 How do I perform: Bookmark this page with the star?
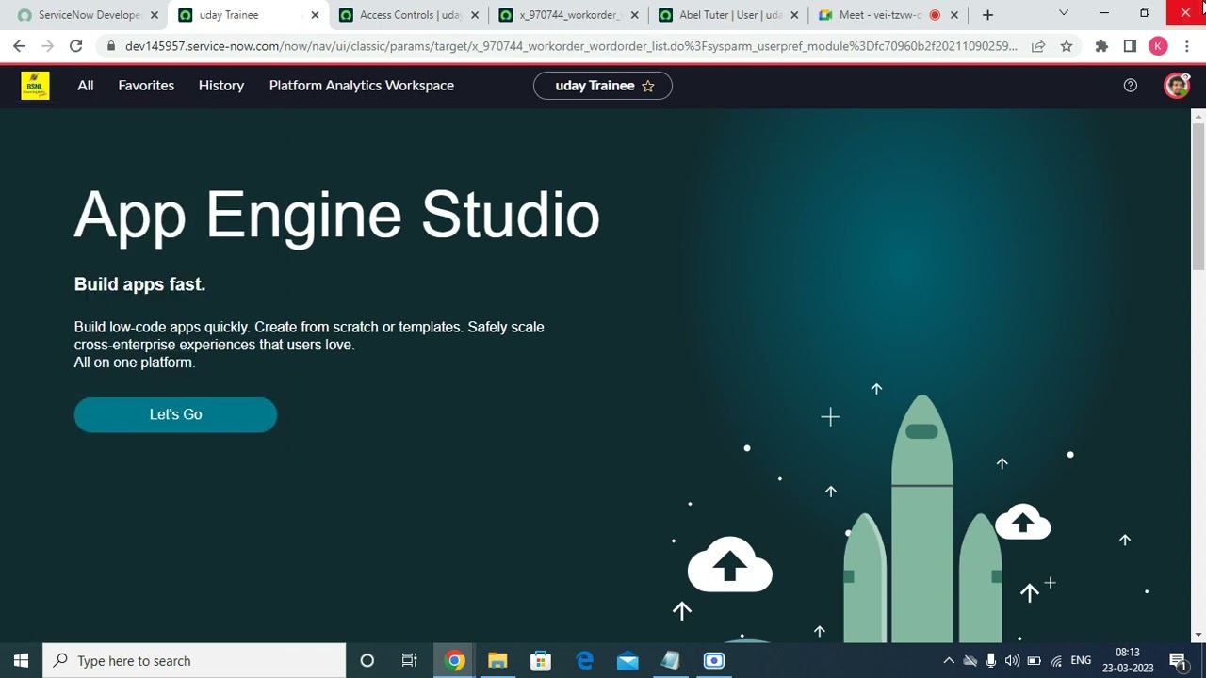point(1067,46)
